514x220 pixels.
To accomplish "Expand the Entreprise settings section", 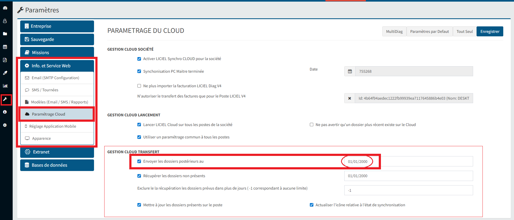I will [57, 26].
